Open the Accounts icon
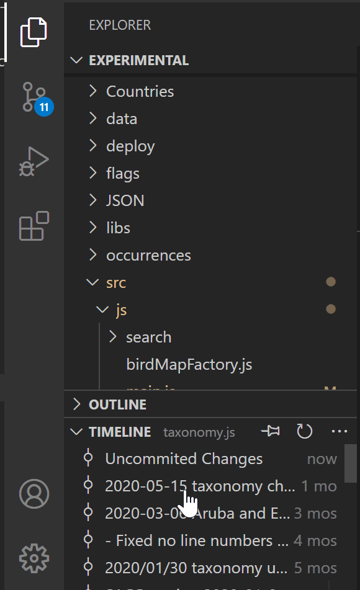Viewport: 360px width, 590px height. 34,494
